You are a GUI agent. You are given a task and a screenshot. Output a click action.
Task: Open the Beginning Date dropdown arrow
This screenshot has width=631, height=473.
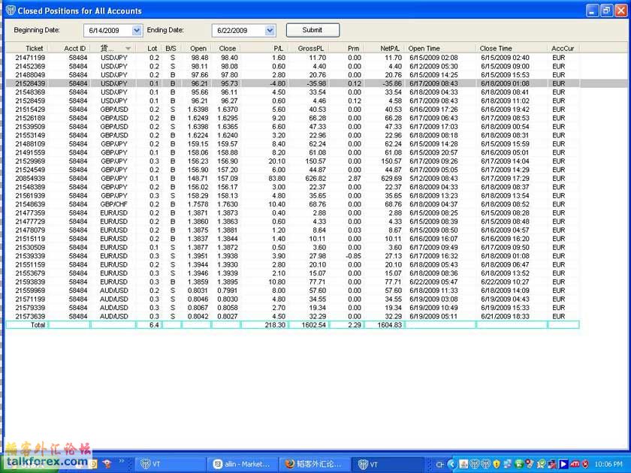(136, 30)
